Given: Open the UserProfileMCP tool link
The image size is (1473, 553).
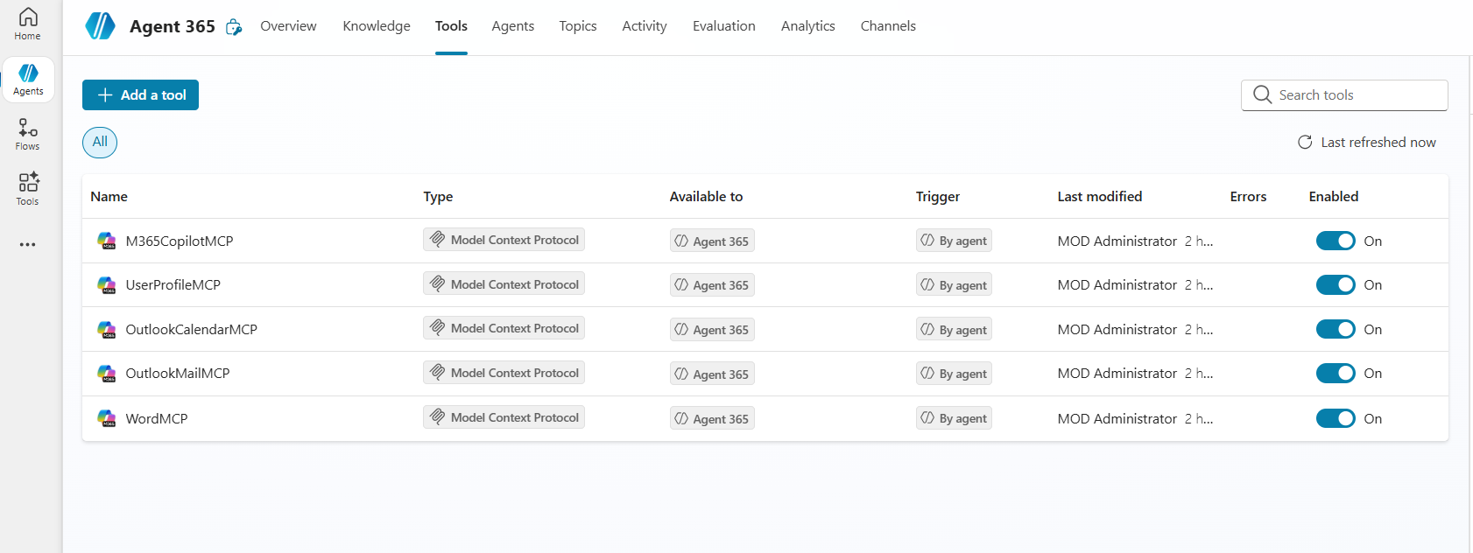Looking at the screenshot, I should click(173, 284).
